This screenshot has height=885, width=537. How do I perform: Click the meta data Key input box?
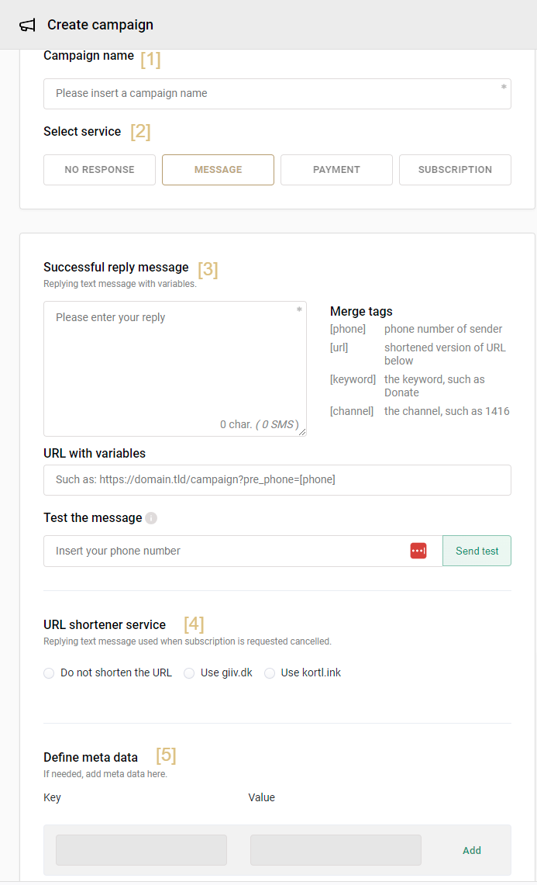(141, 850)
